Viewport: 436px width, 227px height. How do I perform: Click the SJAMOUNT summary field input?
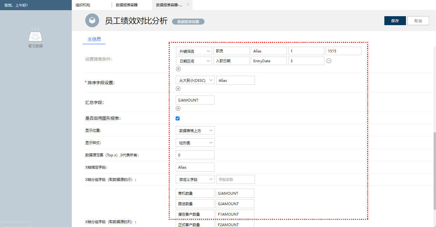point(195,100)
